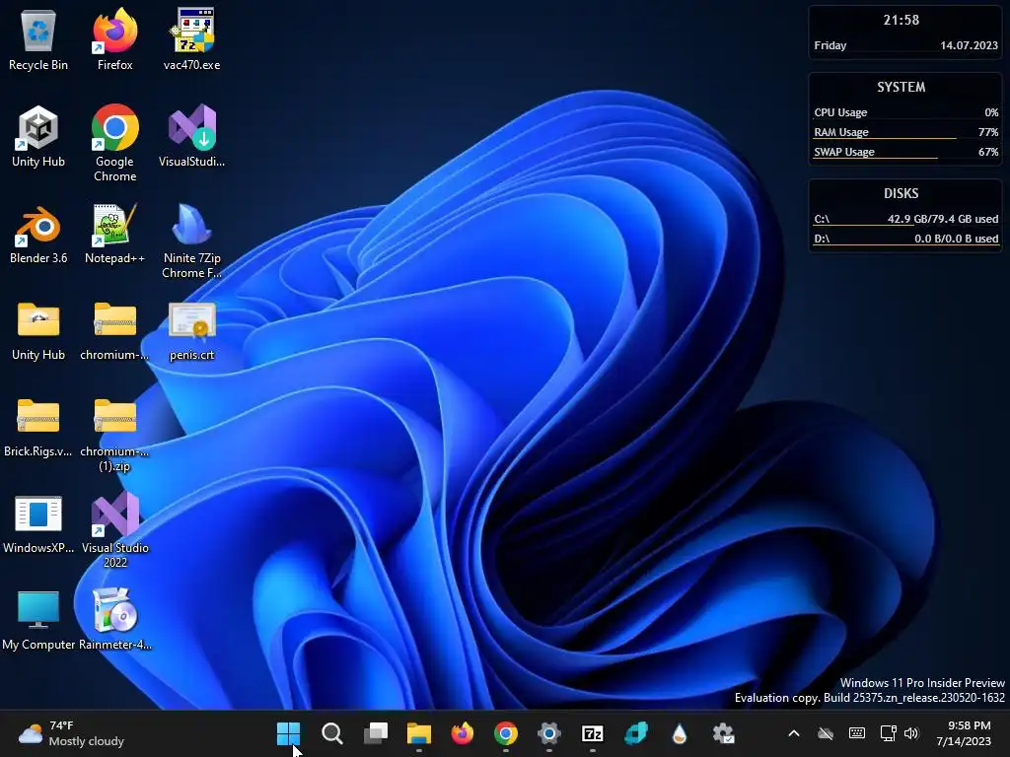
Task: Open the Windows Start menu
Action: click(288, 733)
